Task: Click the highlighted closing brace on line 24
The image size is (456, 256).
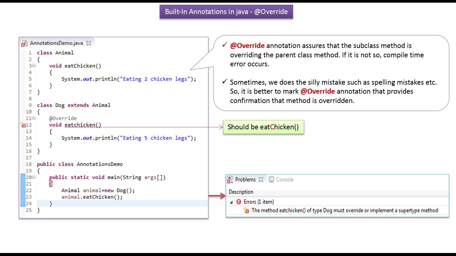Action: pyautogui.click(x=51, y=204)
